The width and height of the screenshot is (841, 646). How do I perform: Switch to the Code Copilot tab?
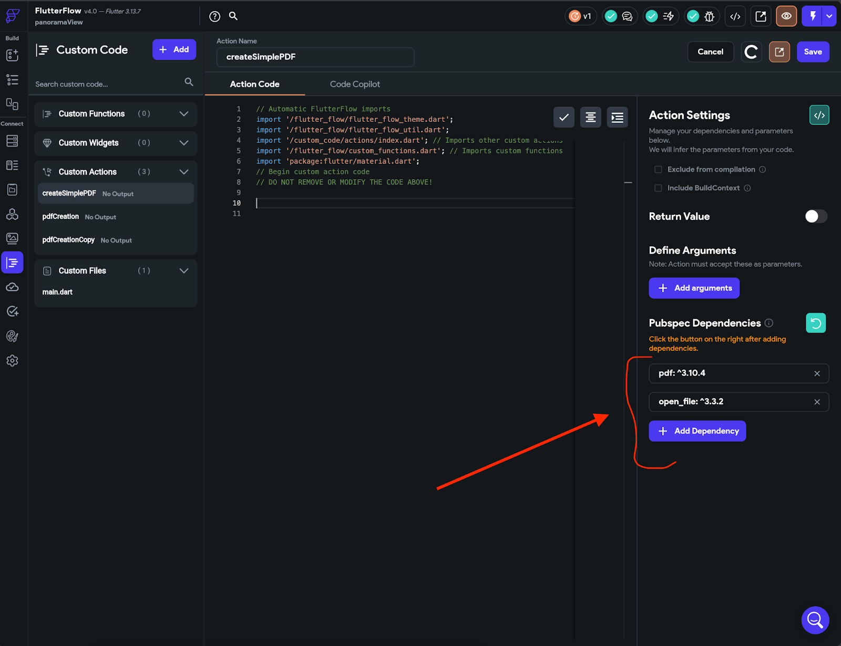(x=355, y=84)
